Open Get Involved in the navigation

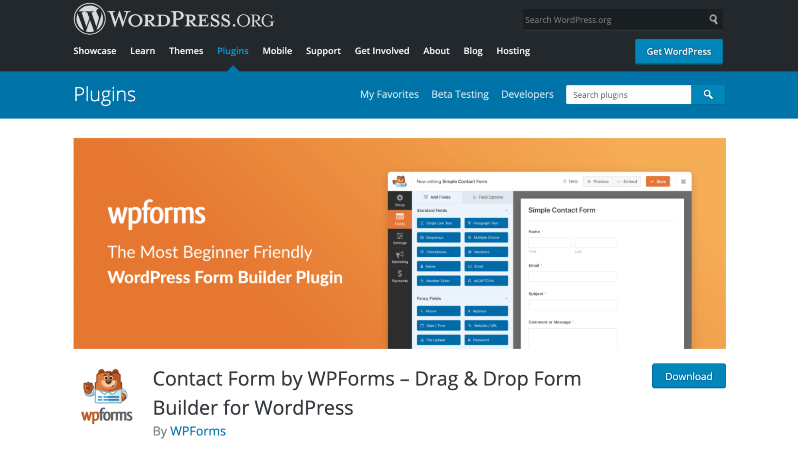tap(382, 51)
